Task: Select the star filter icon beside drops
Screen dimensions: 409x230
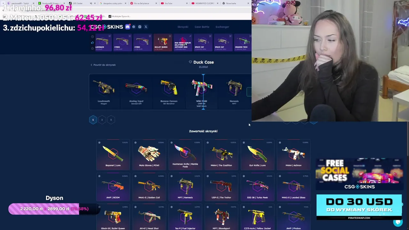Action: (x=92, y=48)
